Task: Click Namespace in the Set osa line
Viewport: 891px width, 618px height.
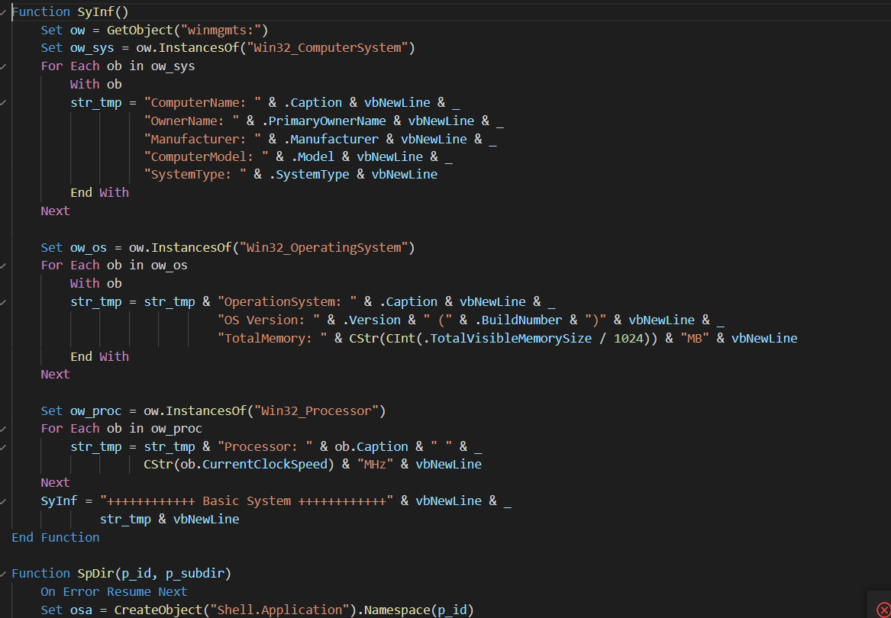Action: tap(397, 610)
